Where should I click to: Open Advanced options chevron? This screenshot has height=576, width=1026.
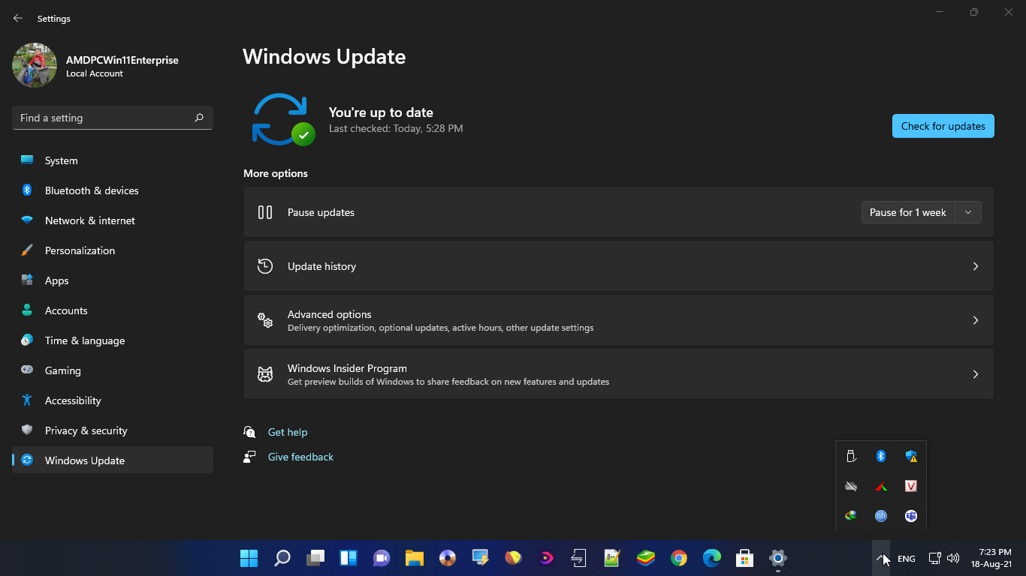tap(976, 320)
